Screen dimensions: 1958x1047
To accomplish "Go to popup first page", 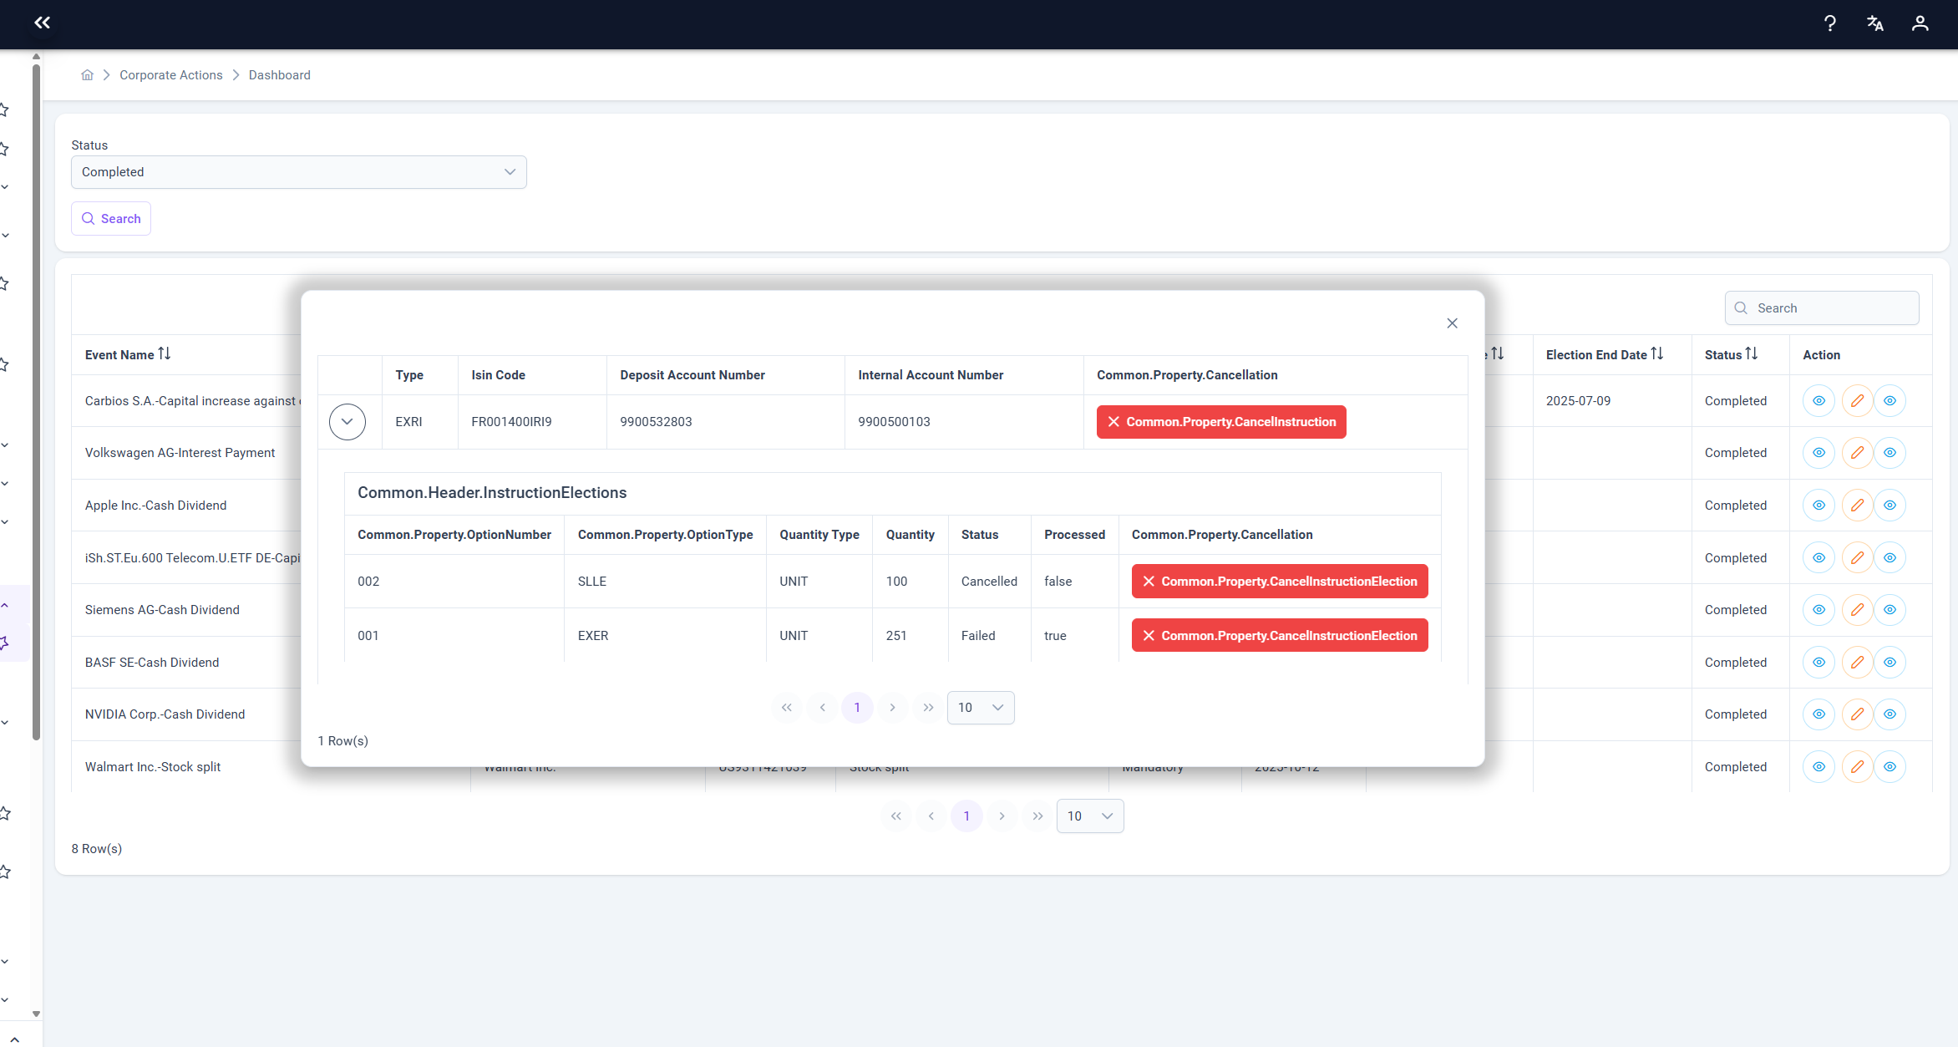I will click(x=786, y=708).
